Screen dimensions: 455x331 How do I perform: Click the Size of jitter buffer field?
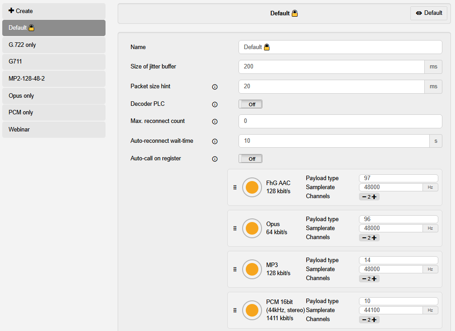pyautogui.click(x=331, y=67)
